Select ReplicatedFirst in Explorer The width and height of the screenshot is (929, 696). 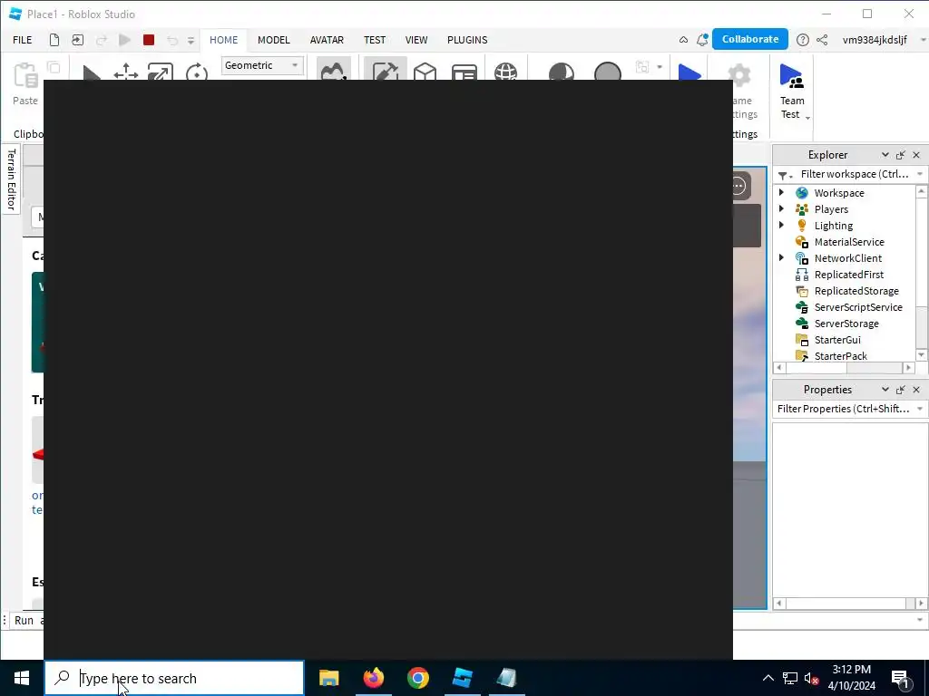(848, 274)
